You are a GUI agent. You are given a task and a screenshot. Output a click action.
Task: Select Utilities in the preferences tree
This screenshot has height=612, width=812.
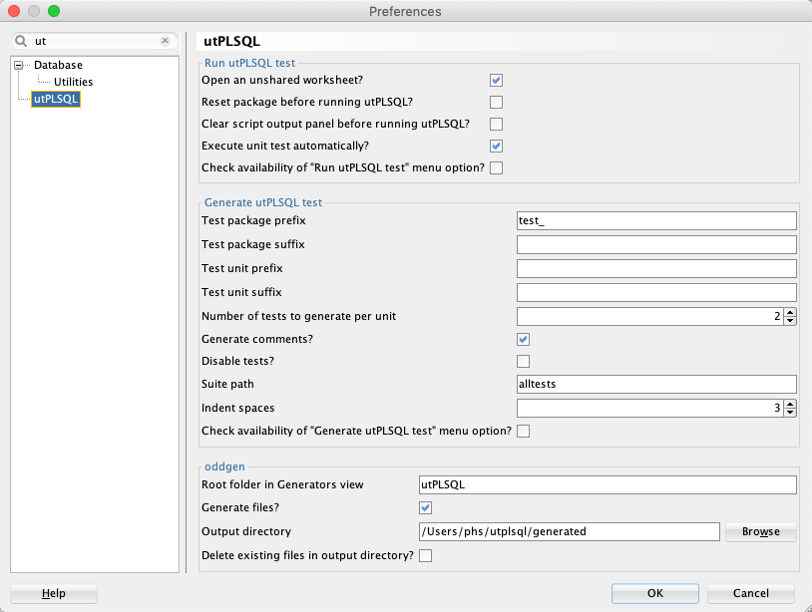(x=73, y=82)
